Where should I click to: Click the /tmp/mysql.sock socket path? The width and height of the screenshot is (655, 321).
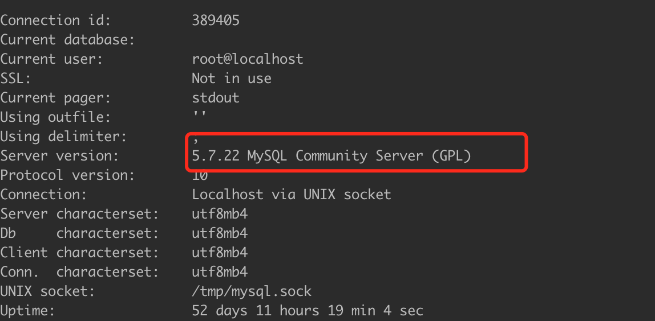click(x=252, y=291)
